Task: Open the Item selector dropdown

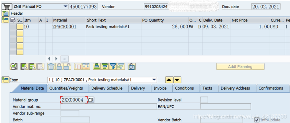Action: coord(154,80)
